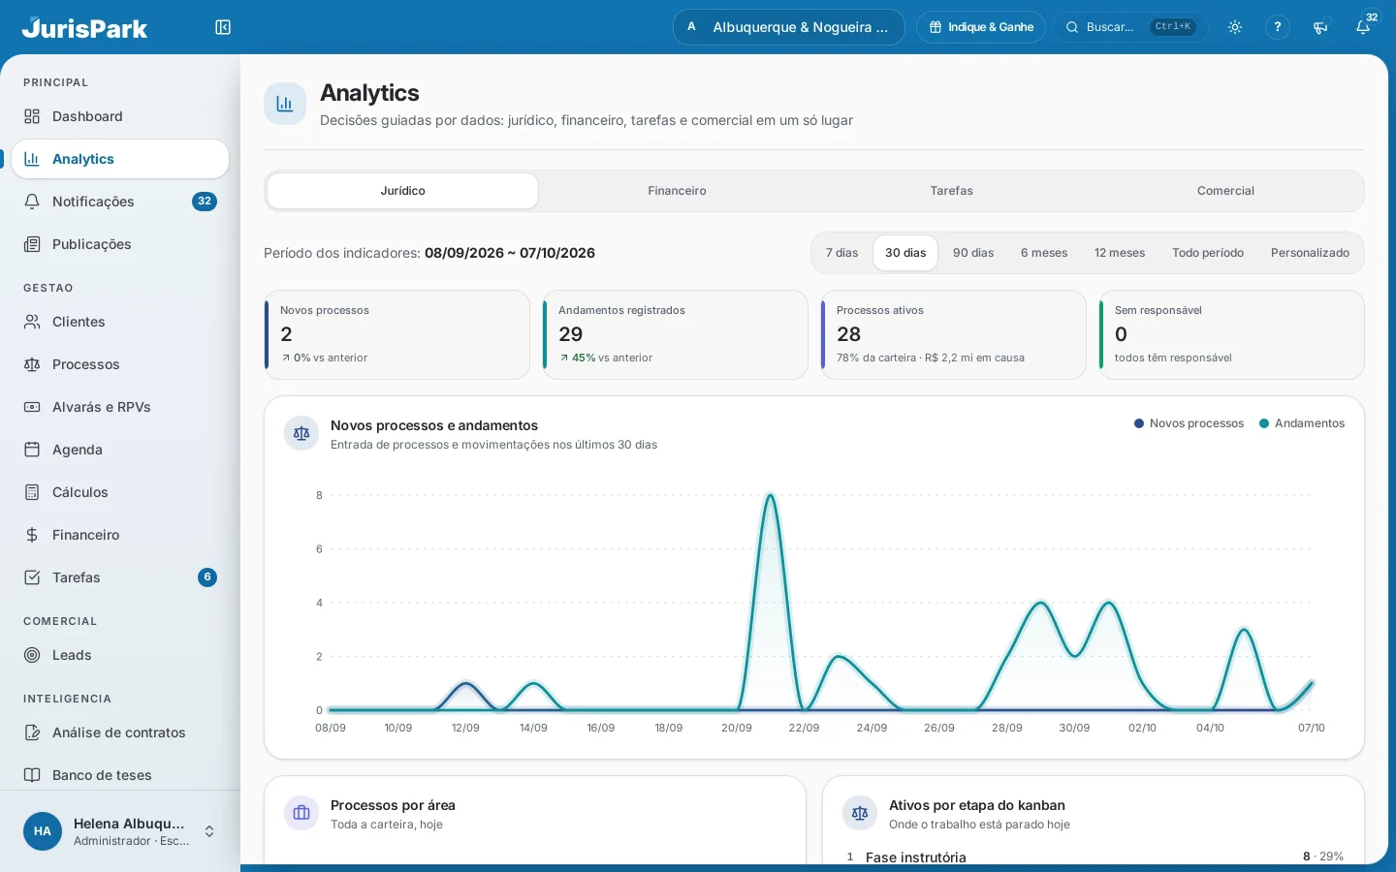The width and height of the screenshot is (1396, 872).
Task: Open Processos in sidebar
Action: coord(120,364)
